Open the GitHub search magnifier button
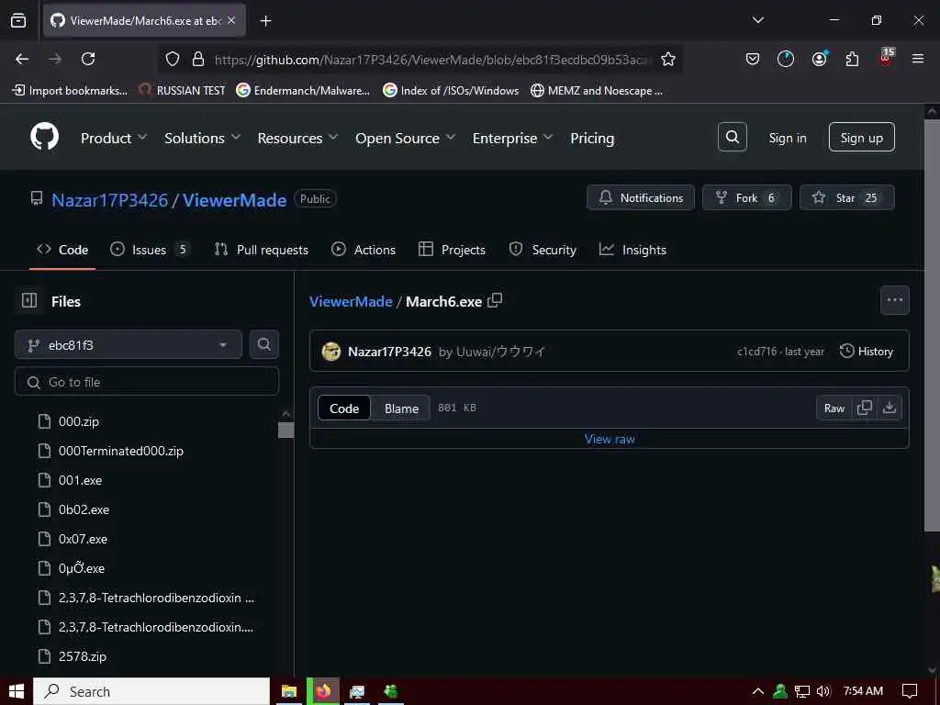 [x=732, y=138]
